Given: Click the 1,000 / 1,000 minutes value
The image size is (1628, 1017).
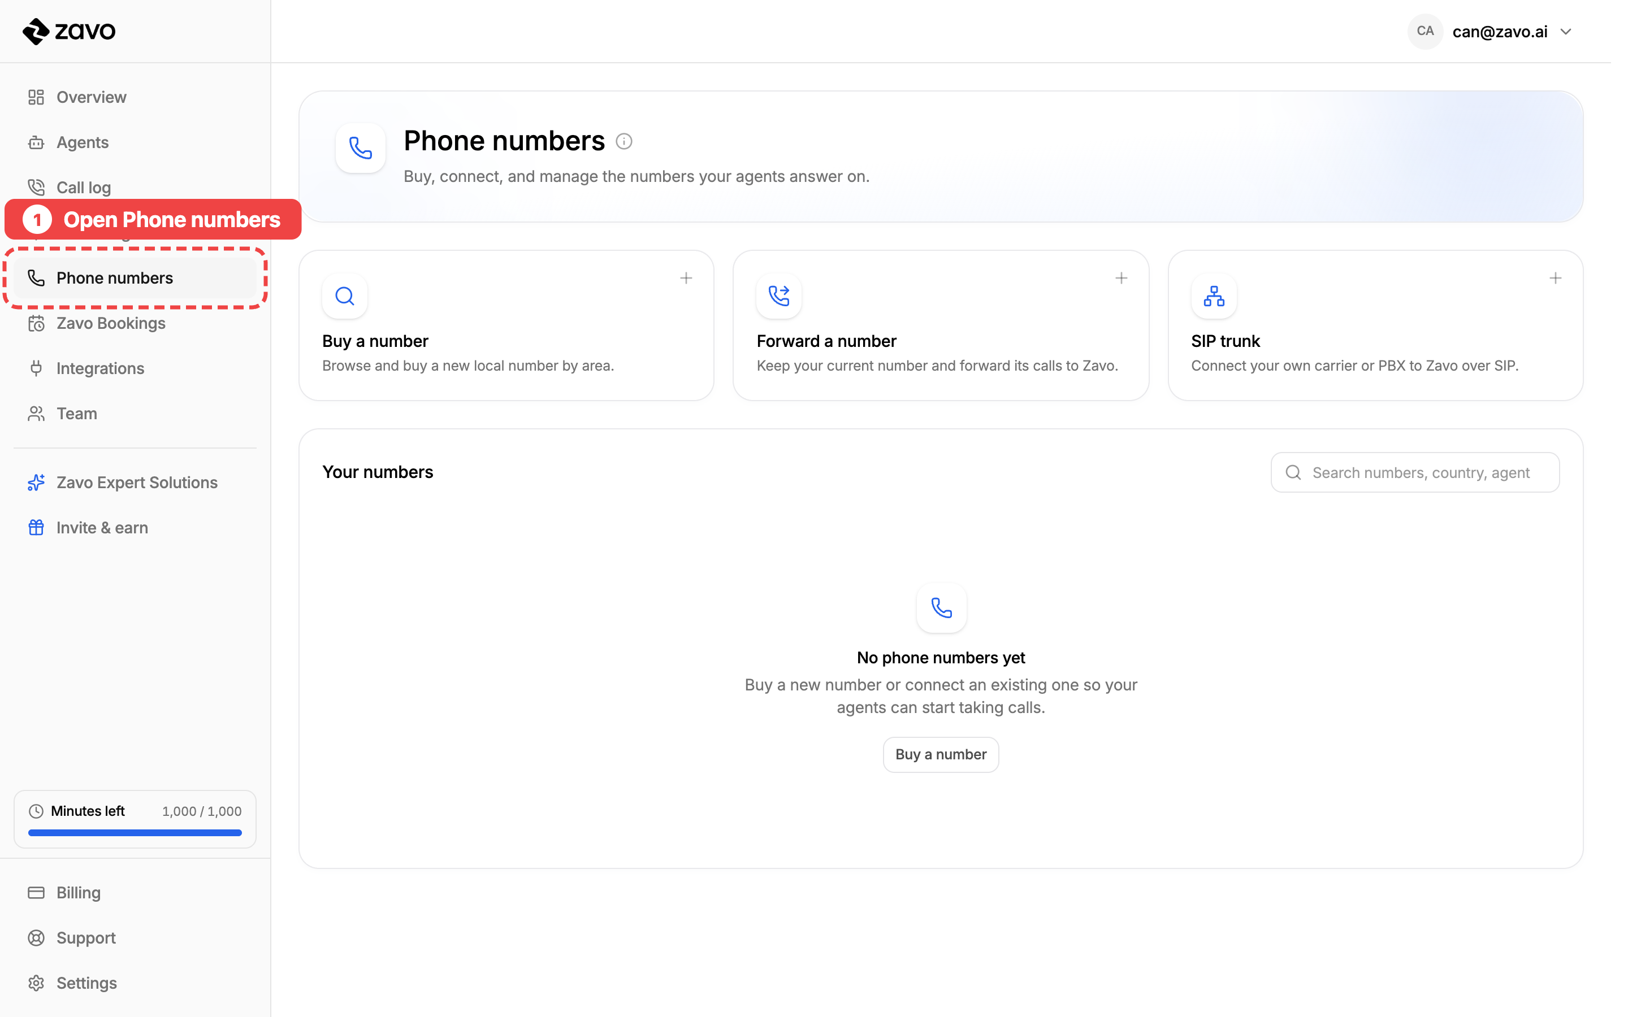Looking at the screenshot, I should (202, 811).
